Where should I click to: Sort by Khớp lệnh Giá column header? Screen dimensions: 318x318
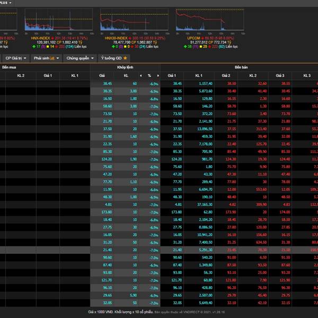pyautogui.click(x=102, y=76)
